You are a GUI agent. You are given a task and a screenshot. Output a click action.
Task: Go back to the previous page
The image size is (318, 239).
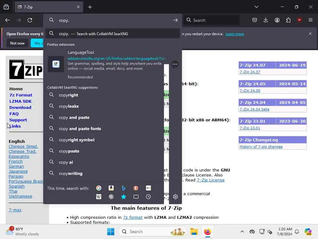7,20
